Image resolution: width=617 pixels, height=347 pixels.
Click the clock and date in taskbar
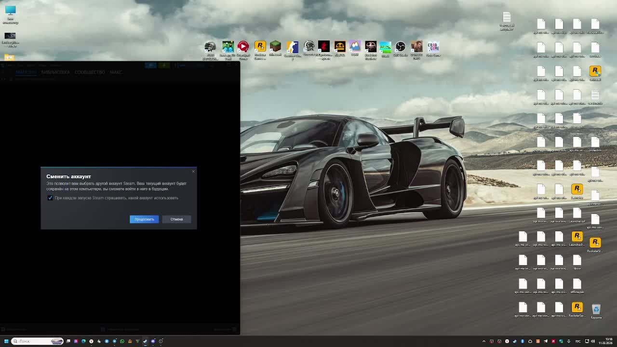point(605,341)
